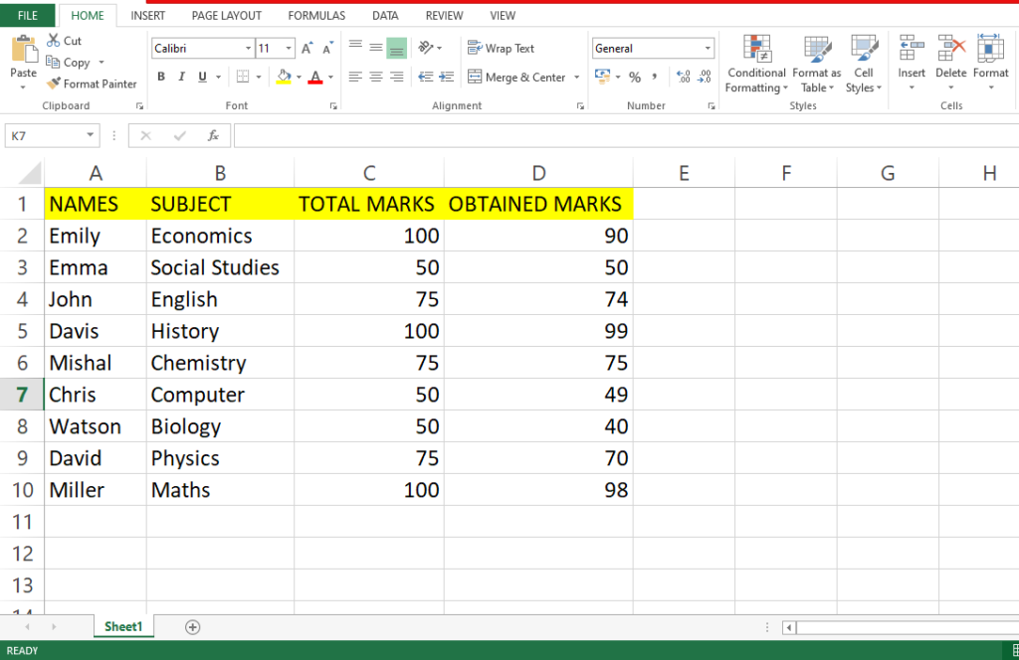Image resolution: width=1019 pixels, height=660 pixels.
Task: Open Cell Styles gallery
Action: pyautogui.click(x=864, y=65)
